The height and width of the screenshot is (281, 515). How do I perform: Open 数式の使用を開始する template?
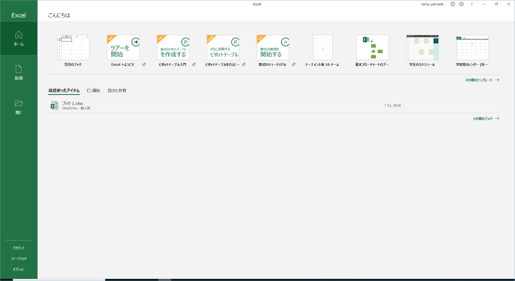[273, 47]
